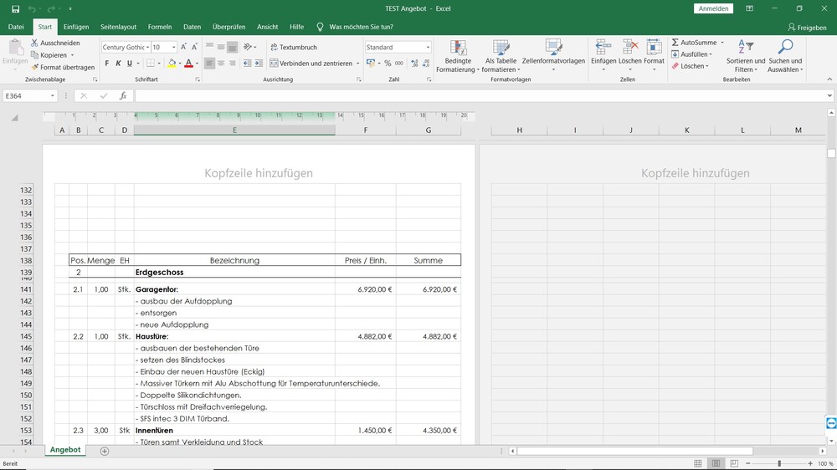The width and height of the screenshot is (837, 470).
Task: Add a new sheet with plus icon
Action: (x=105, y=451)
